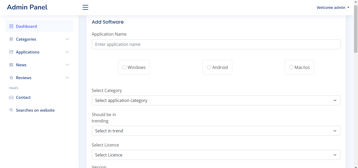
Task: Click the hamburger menu toggle icon
Action: pyautogui.click(x=85, y=7)
